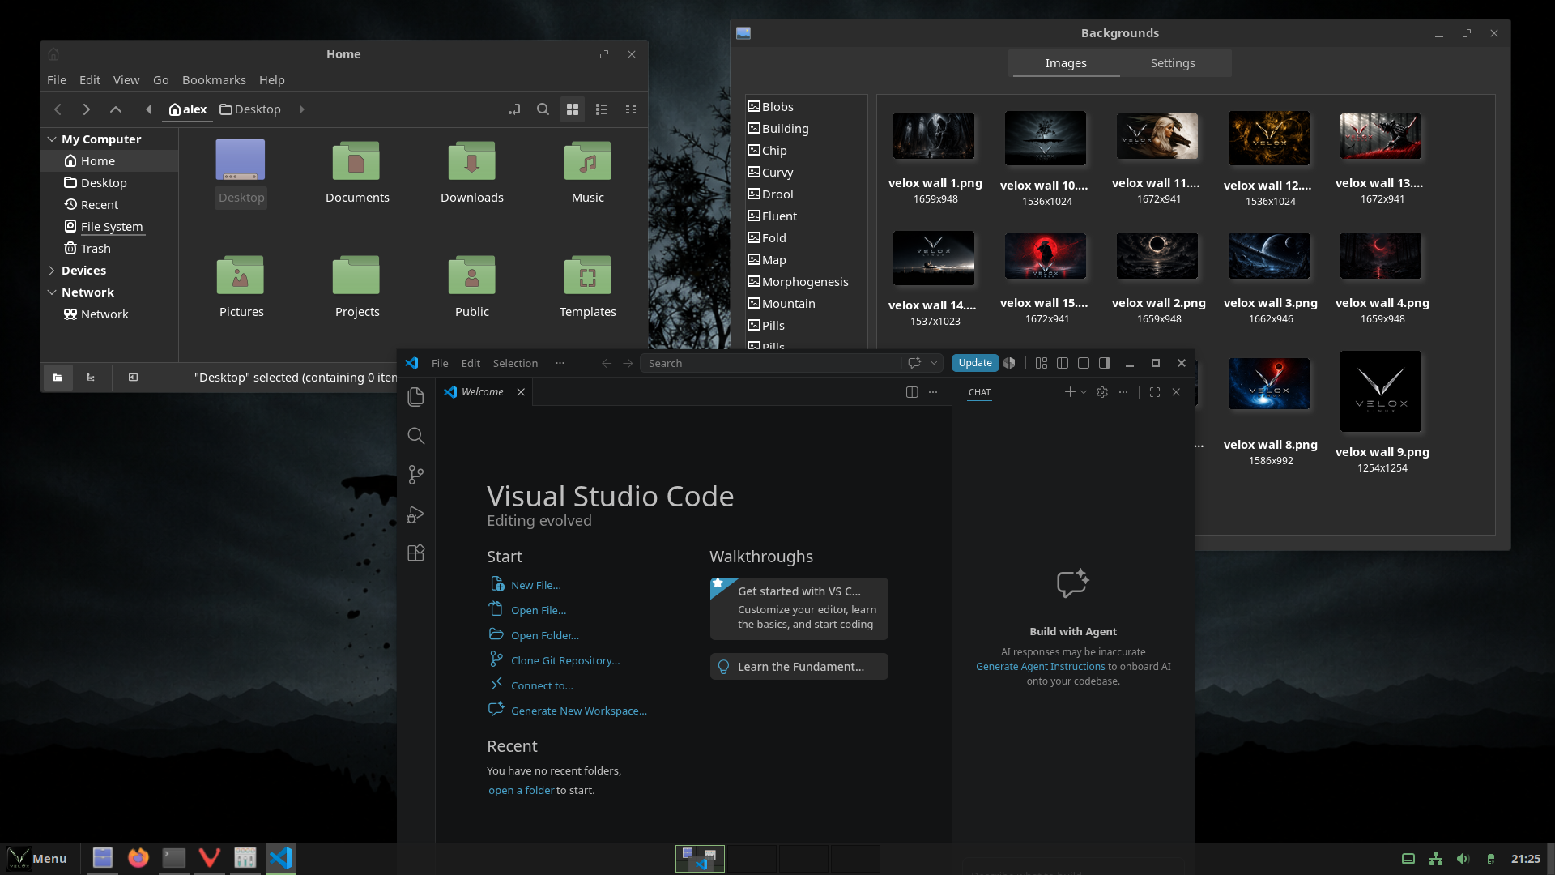Image resolution: width=1555 pixels, height=875 pixels.
Task: Switch to Settings tab in Backgrounds
Action: [x=1173, y=63]
